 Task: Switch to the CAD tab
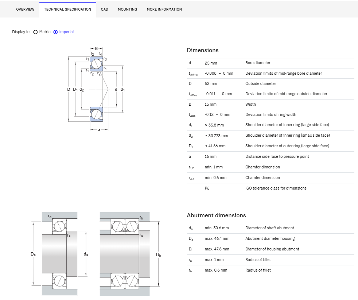105,9
